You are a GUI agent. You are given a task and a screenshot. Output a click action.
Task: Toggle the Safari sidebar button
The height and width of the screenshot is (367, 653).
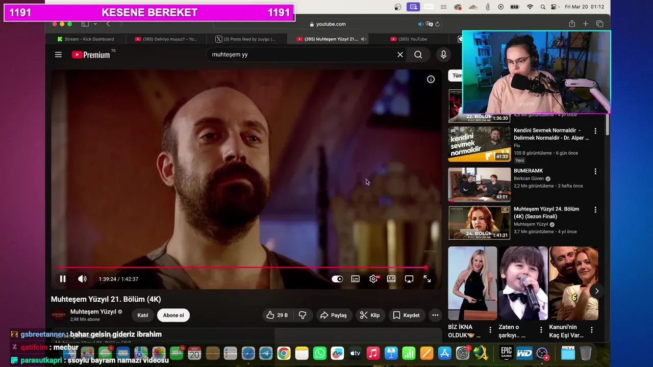pos(85,24)
